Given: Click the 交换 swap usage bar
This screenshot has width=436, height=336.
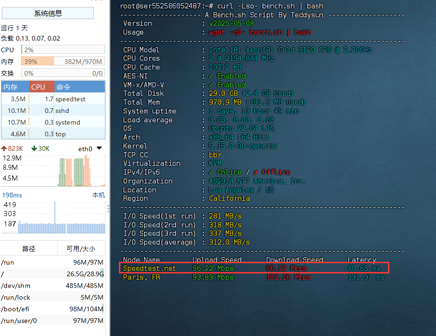Looking at the screenshot, I should 62,73.
